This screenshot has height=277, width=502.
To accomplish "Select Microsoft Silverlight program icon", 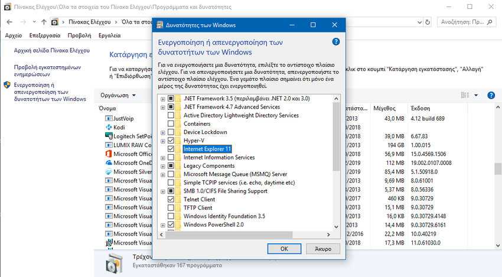I will [x=109, y=172].
